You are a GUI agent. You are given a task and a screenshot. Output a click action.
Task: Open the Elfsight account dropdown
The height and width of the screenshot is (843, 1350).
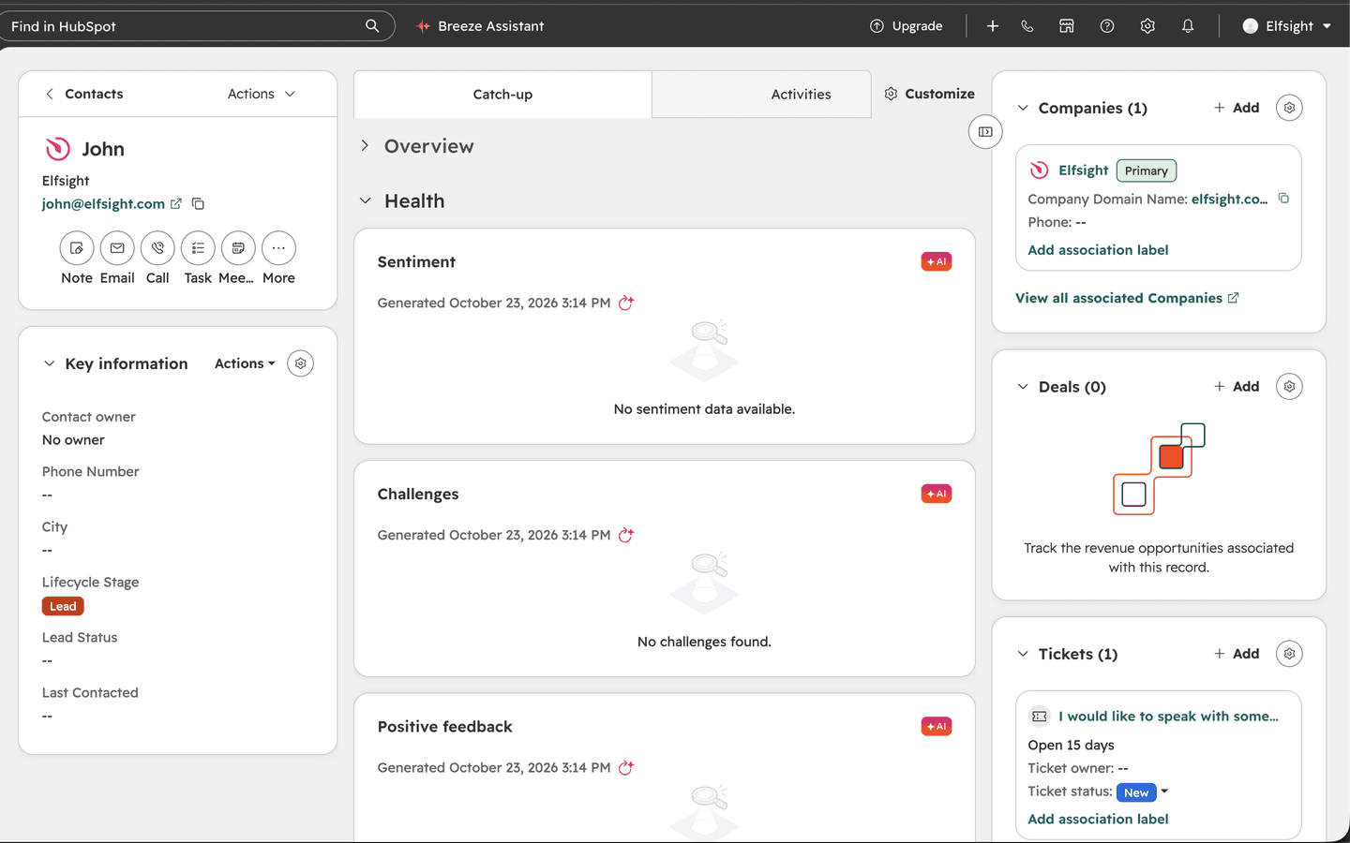coord(1287,26)
